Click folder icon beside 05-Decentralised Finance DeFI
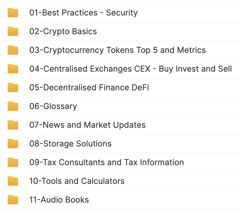Image resolution: width=237 pixels, height=214 pixels. pyautogui.click(x=13, y=88)
